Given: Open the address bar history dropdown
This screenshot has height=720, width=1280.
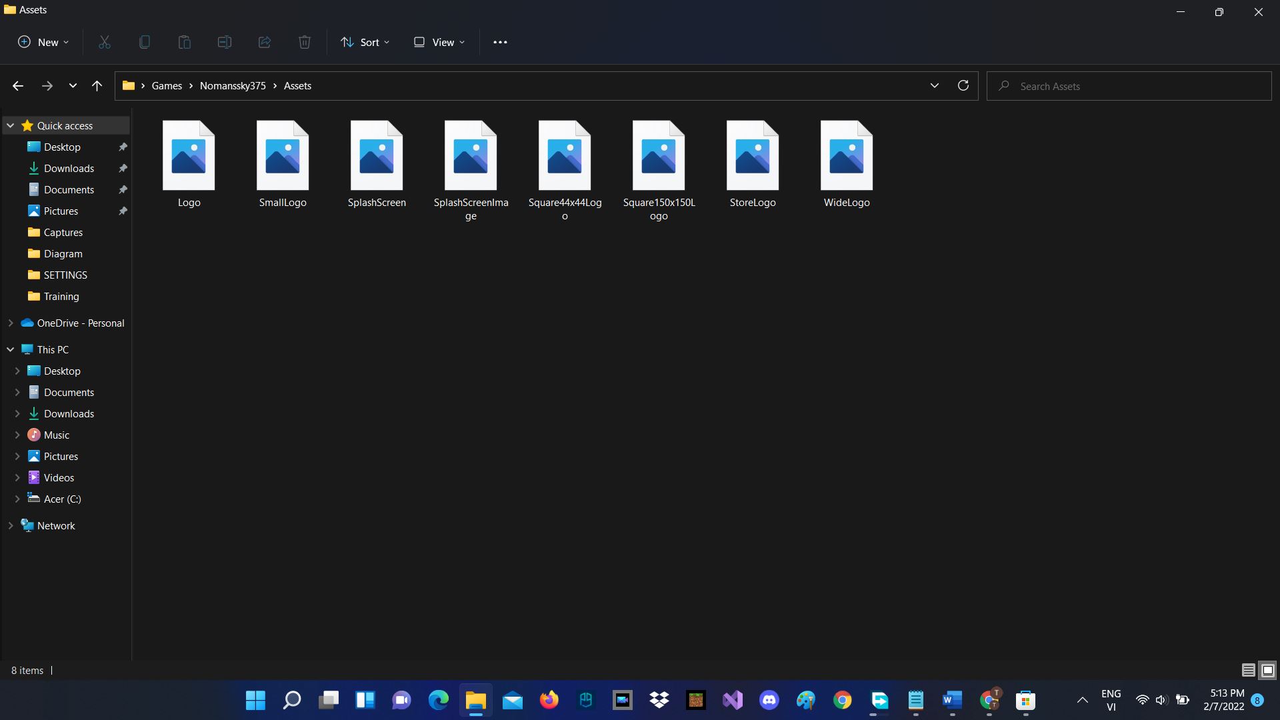Looking at the screenshot, I should click(934, 86).
